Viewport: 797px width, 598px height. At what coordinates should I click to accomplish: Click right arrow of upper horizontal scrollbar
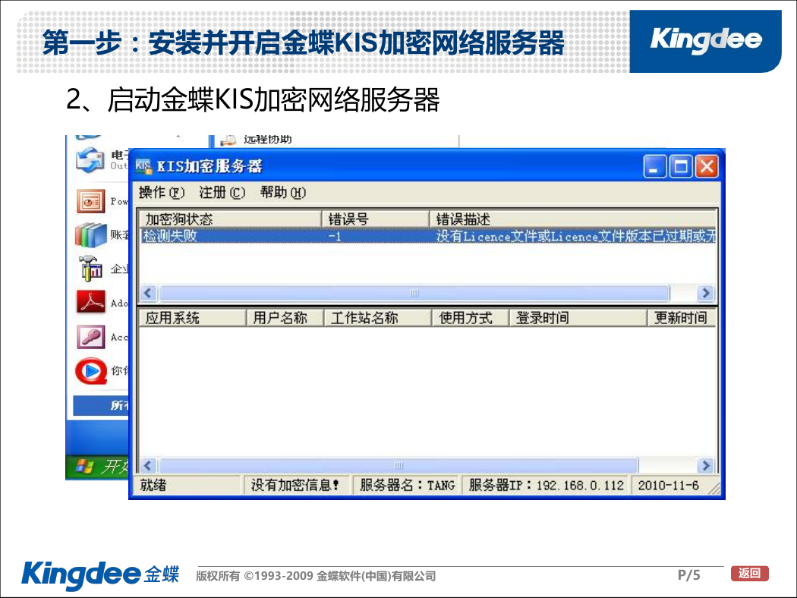point(705,293)
